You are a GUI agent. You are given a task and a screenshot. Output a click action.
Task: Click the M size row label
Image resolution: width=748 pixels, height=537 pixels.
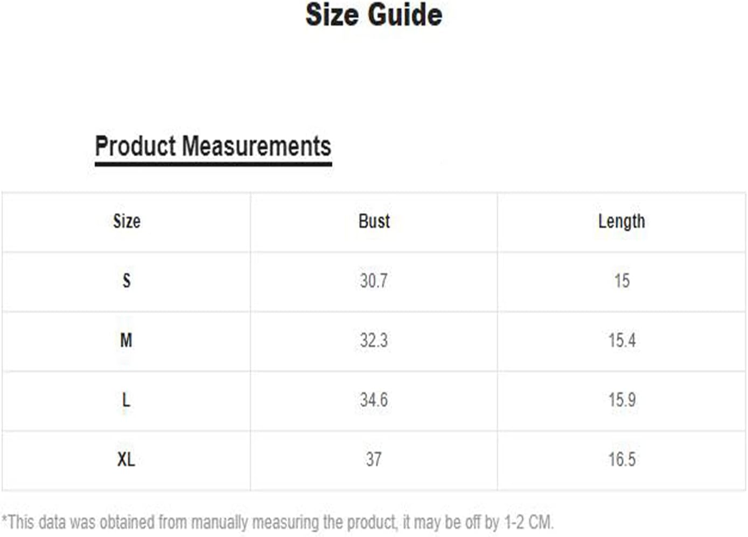tap(126, 340)
